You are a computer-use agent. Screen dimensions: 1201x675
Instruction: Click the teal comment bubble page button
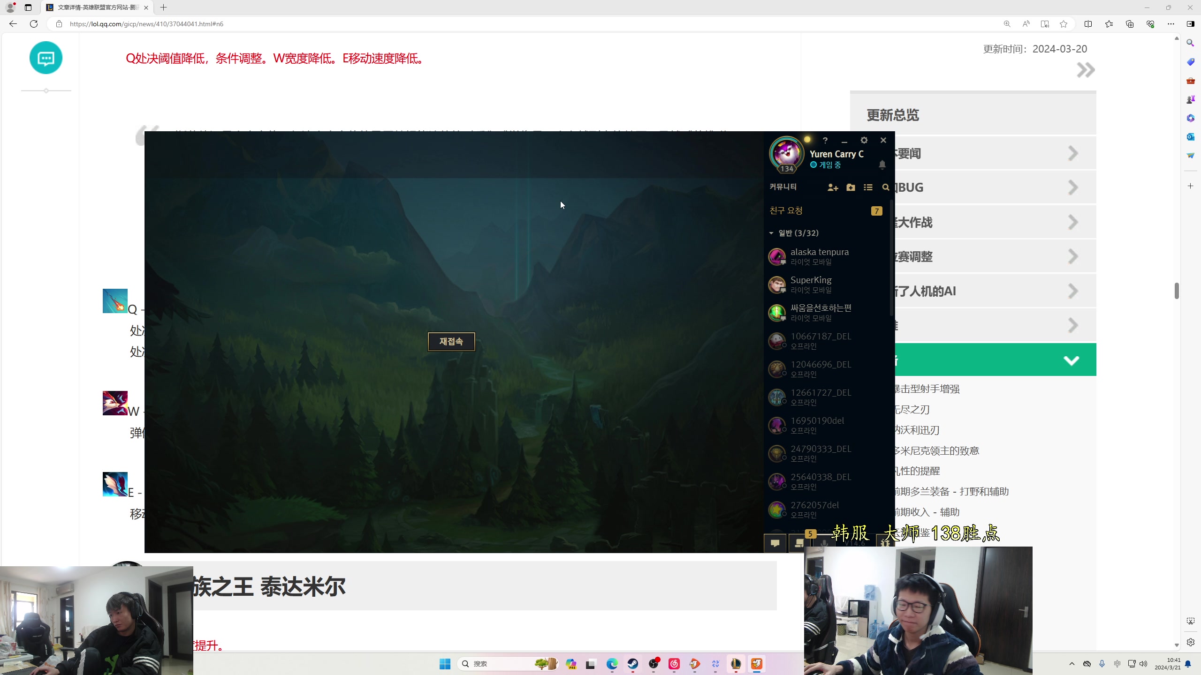(46, 58)
